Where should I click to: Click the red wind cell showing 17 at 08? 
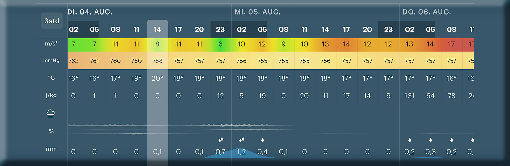(451, 44)
